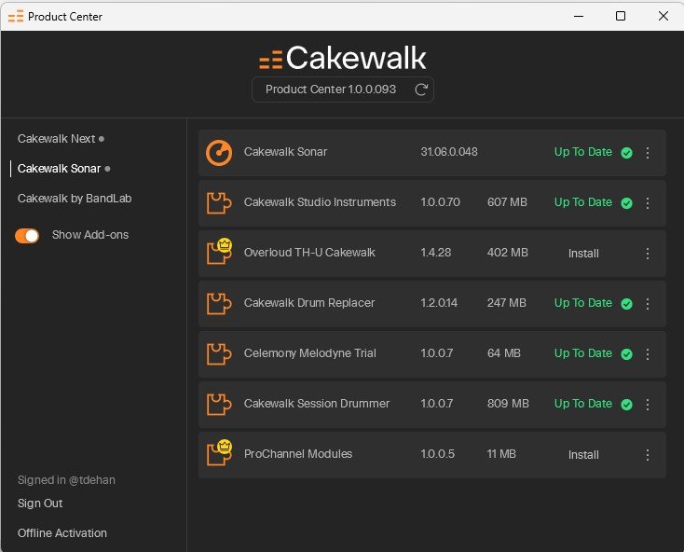684x552 pixels.
Task: Select Cakewalk by BandLab in the sidebar
Action: [x=75, y=199]
